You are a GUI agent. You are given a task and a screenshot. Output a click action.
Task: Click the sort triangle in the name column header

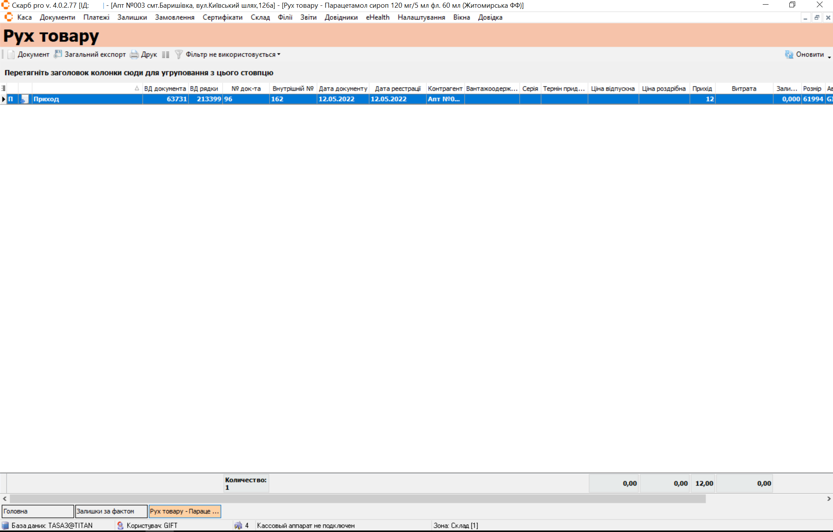[137, 88]
